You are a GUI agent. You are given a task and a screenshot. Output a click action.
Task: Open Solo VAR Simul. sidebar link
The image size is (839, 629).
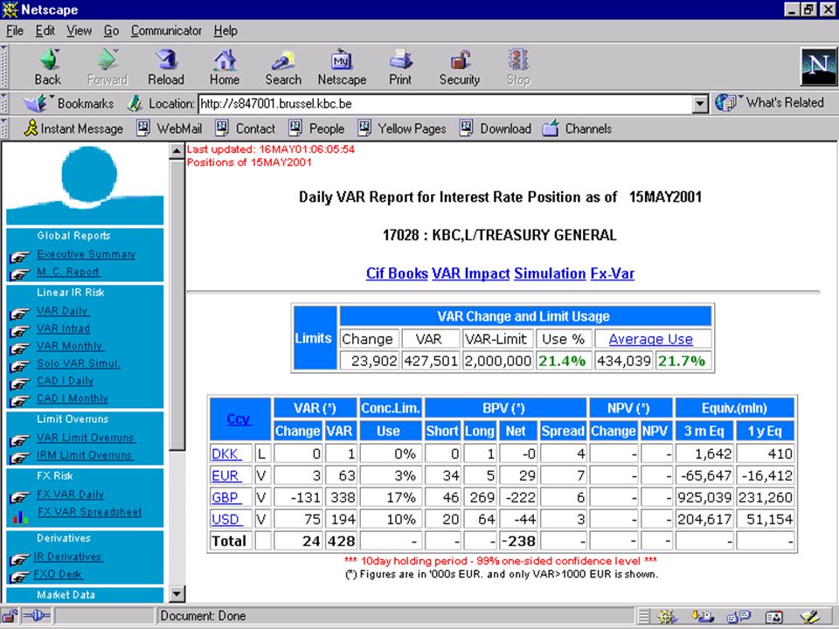pos(79,363)
